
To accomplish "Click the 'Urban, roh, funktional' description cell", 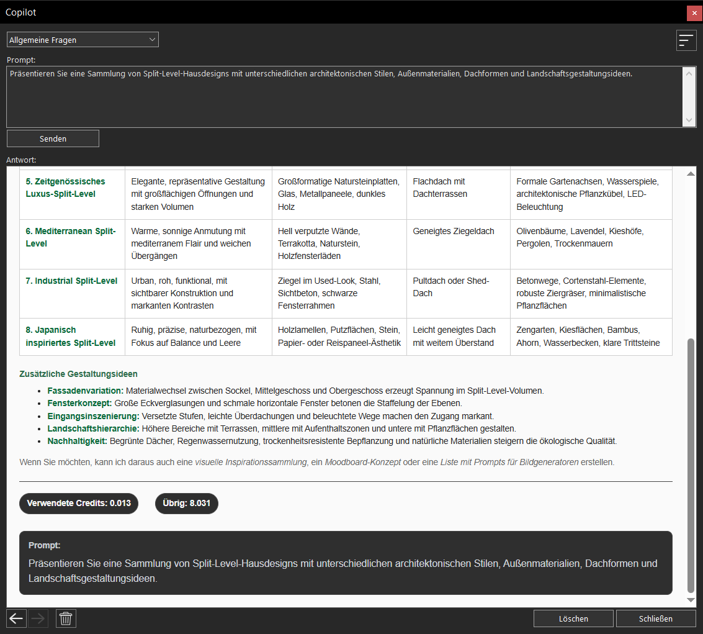I will tap(199, 294).
